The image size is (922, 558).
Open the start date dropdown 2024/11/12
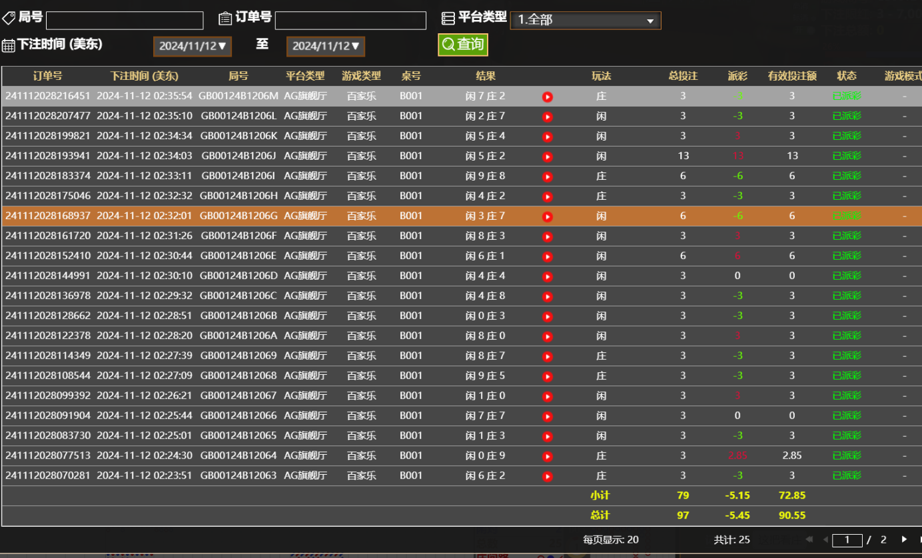coord(192,47)
